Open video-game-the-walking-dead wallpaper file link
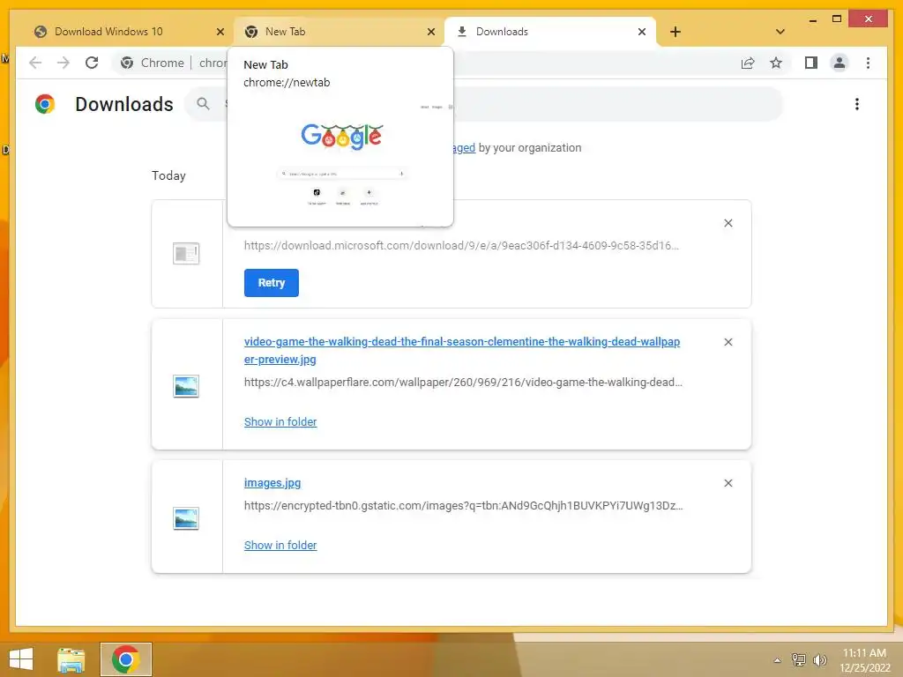Screen dimensions: 903x677 [x=462, y=350]
